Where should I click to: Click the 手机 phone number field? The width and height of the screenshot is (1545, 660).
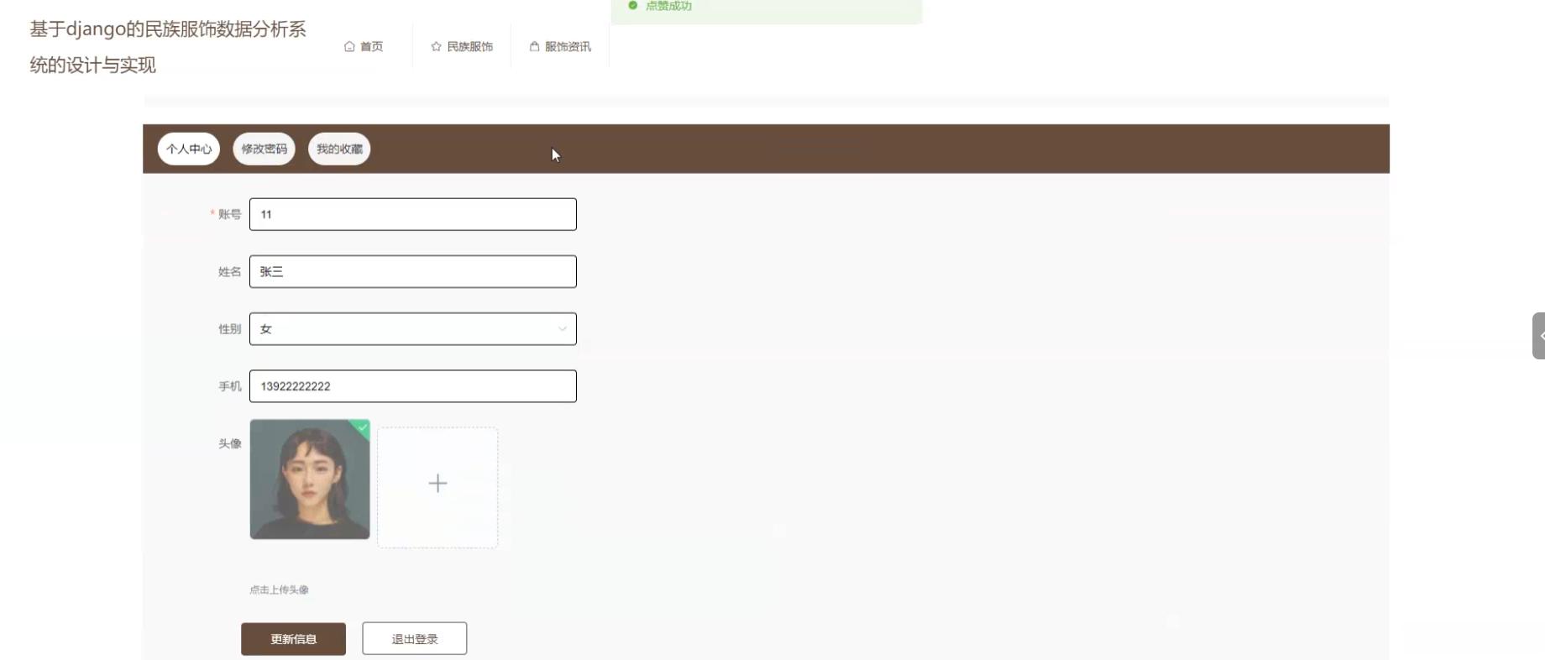click(413, 386)
